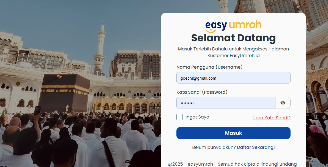The height and width of the screenshot is (167, 328).
Task: Click the yellow umroh word in the logo
Action: coord(245,25)
